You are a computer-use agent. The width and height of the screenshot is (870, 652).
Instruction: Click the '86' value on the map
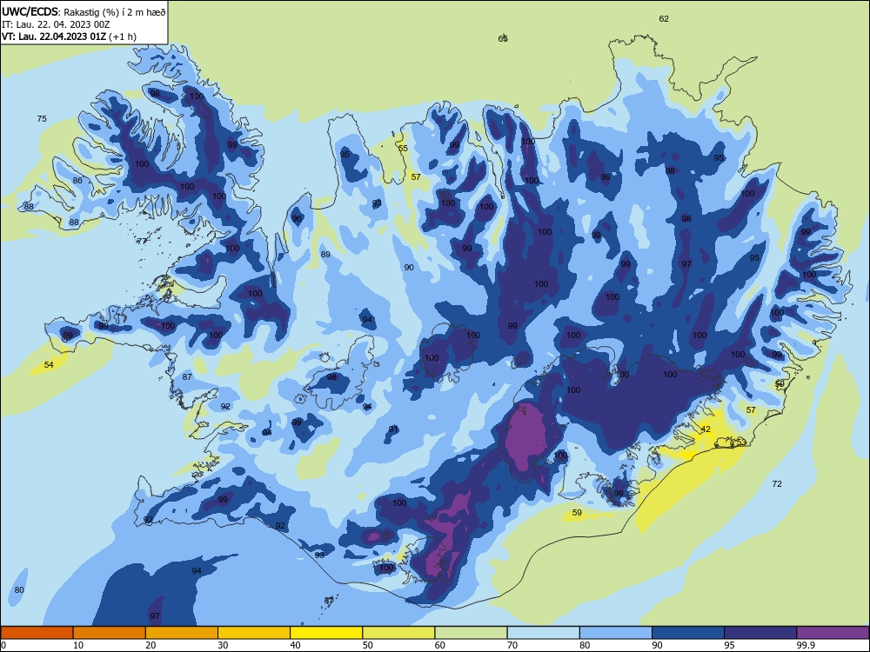pyautogui.click(x=77, y=180)
